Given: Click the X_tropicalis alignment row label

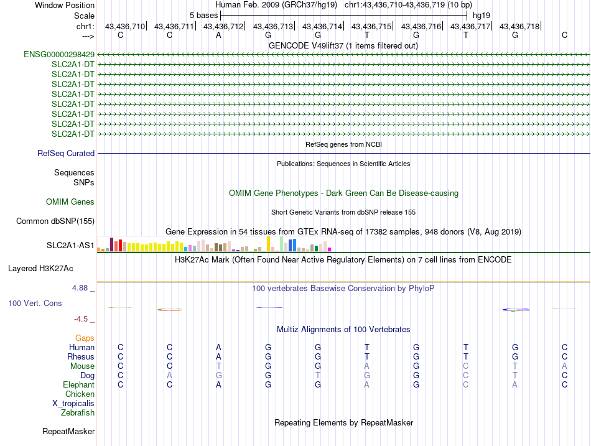Looking at the screenshot, I should (73, 404).
